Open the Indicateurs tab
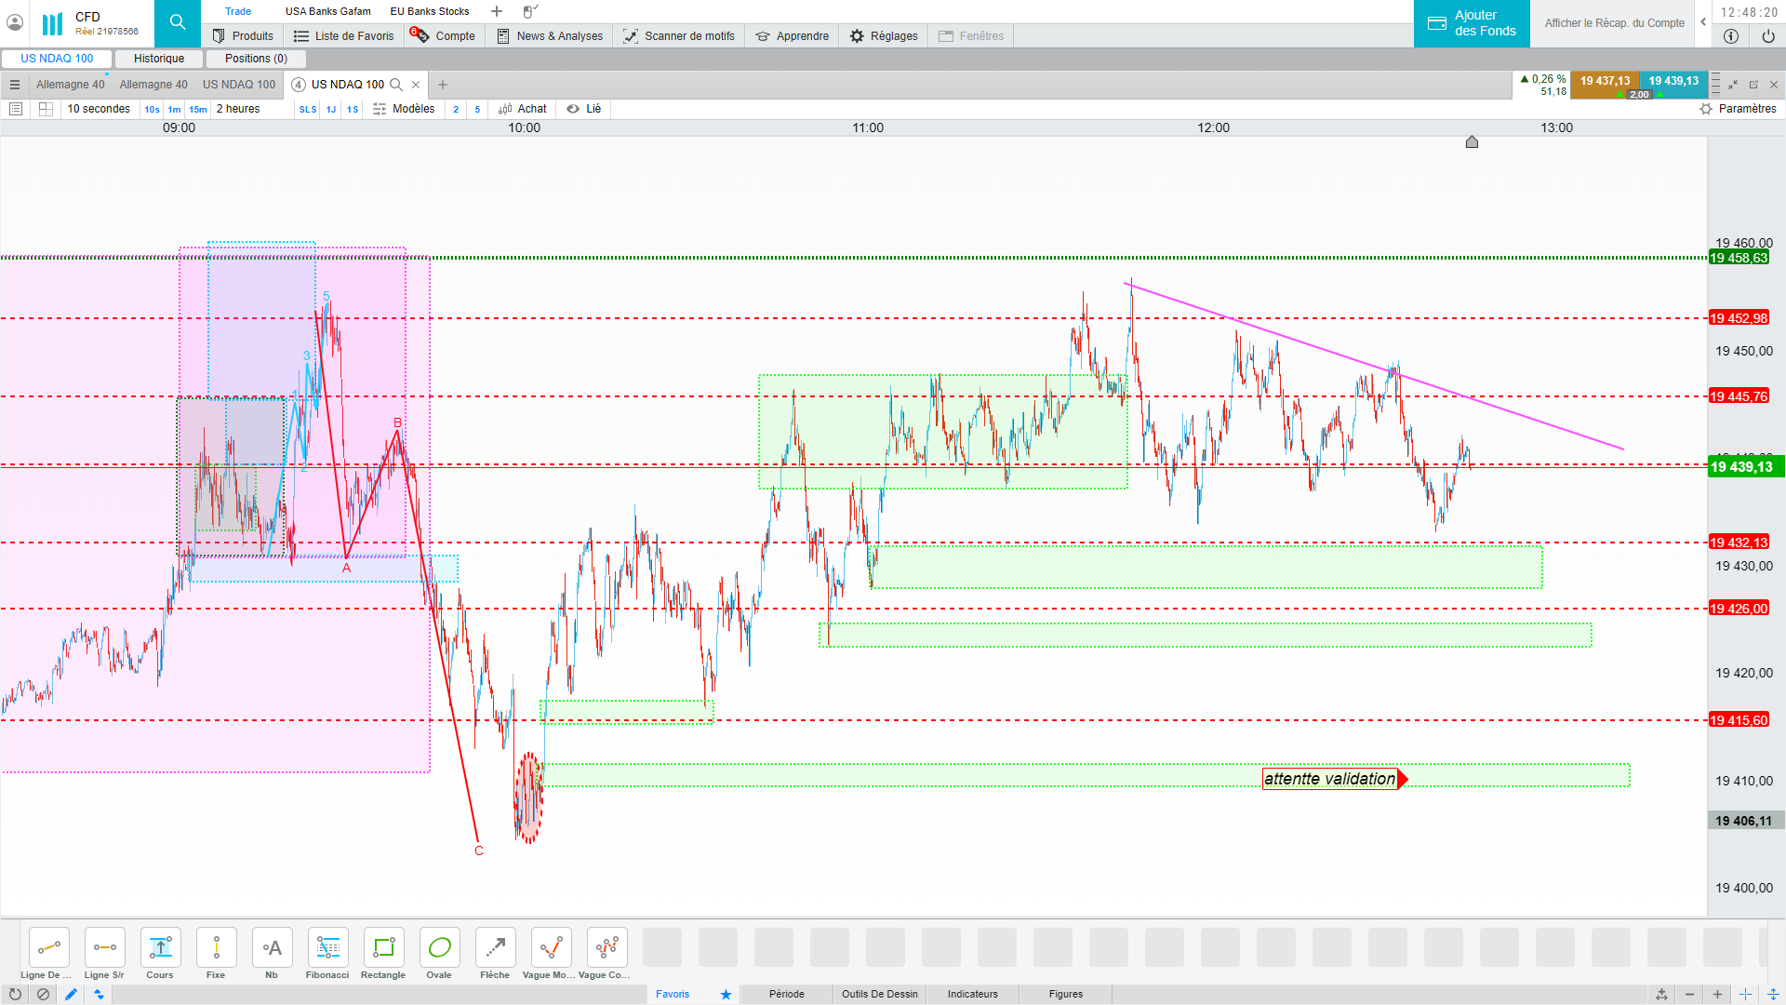 pos(972,994)
